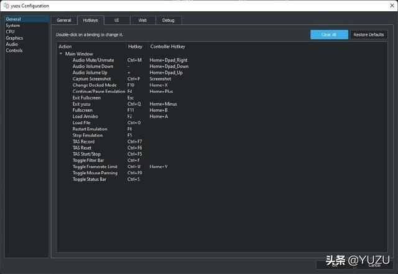The image size is (398, 274).
Task: Select the TAS Reset action
Action: point(82,148)
